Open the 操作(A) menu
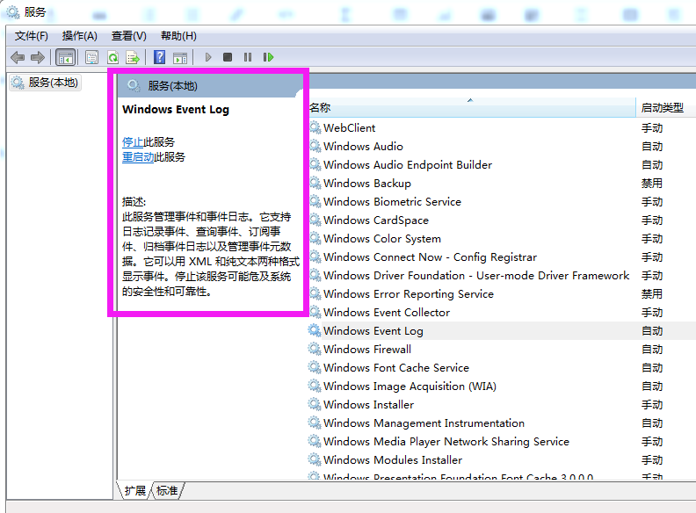 click(x=80, y=36)
